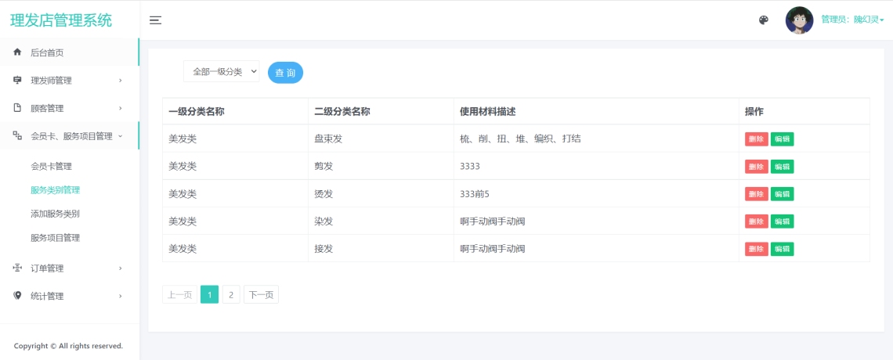Viewport: 893px width, 360px height.
Task: Click the 下一页 pagination button
Action: point(261,294)
